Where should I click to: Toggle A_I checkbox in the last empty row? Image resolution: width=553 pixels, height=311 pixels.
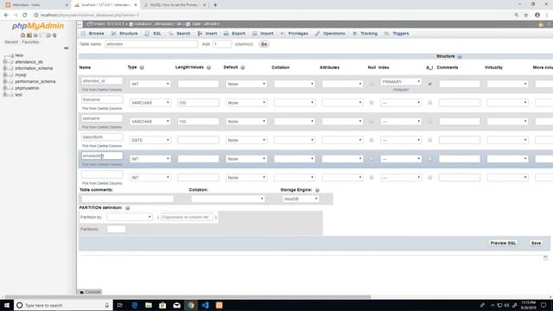tap(430, 177)
